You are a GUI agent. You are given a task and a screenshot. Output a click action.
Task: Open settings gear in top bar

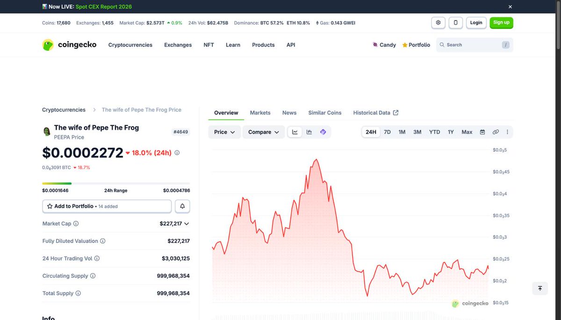coord(438,22)
